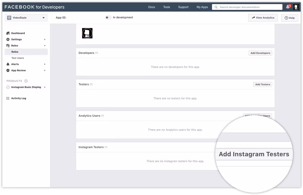Open the Support menu
Image resolution: width=303 pixels, height=195 pixels.
tap(183, 7)
